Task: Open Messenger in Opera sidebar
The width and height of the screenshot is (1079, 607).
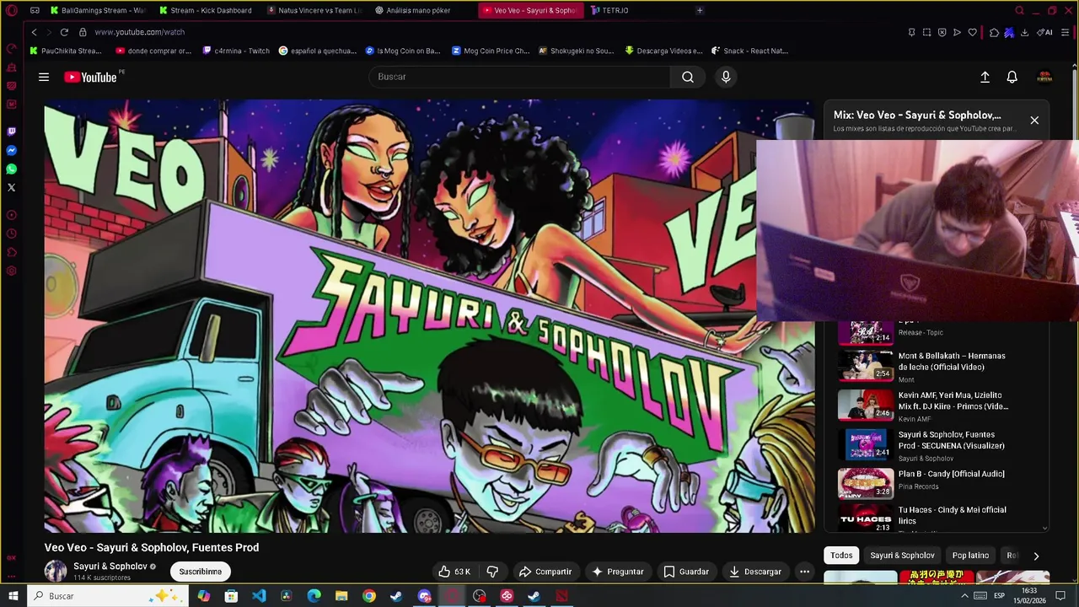Action: pyautogui.click(x=11, y=151)
